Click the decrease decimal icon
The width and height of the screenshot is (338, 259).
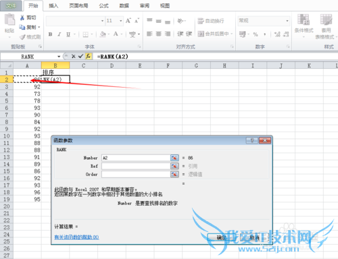pyautogui.click(x=286, y=34)
